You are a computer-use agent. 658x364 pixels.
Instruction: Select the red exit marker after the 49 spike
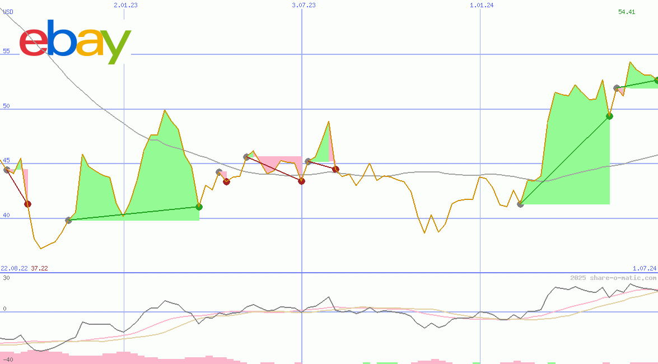335,169
